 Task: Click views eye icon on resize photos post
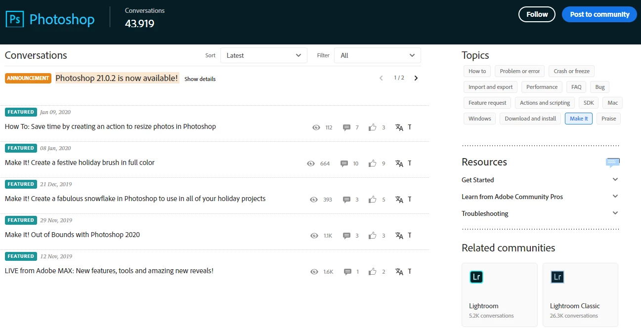click(316, 127)
